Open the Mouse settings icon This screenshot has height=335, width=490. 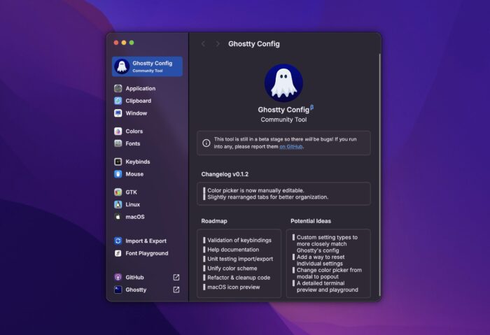coord(118,174)
